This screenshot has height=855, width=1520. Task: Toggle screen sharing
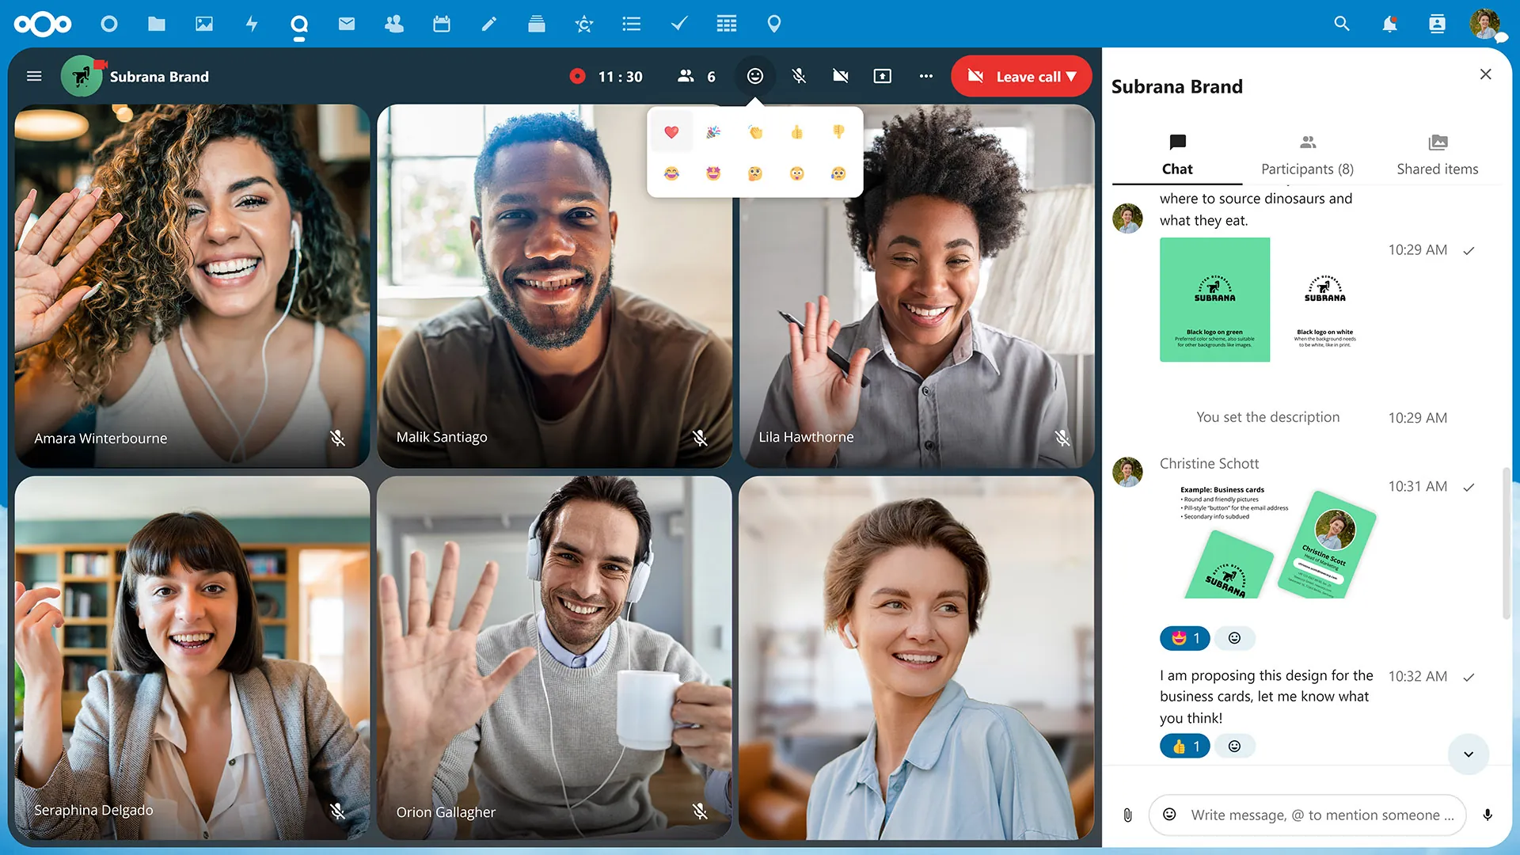pos(882,76)
